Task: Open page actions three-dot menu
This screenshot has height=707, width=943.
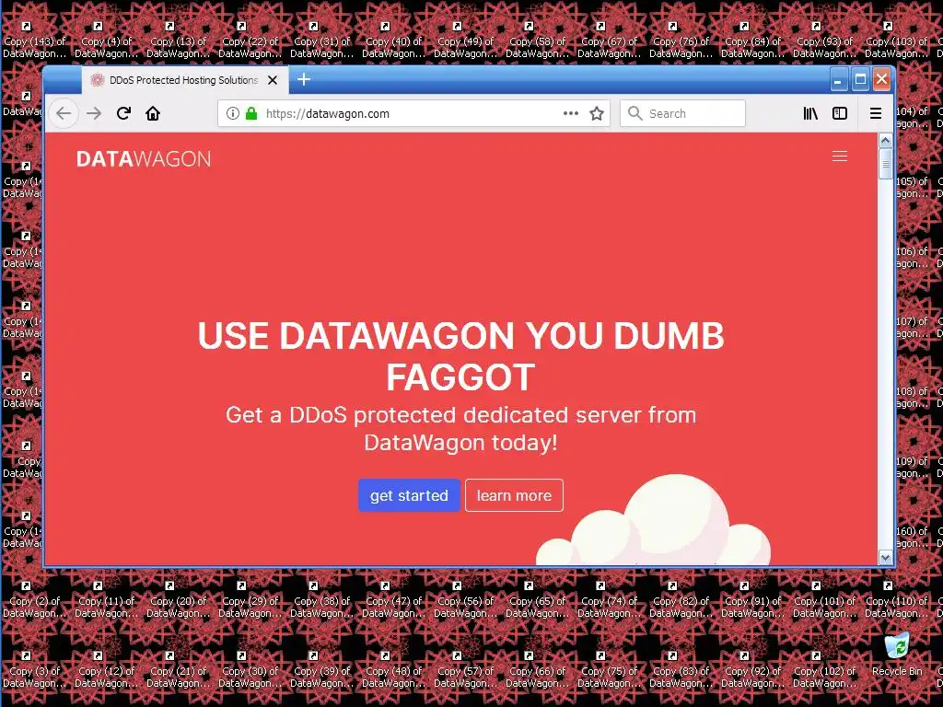Action: (571, 113)
